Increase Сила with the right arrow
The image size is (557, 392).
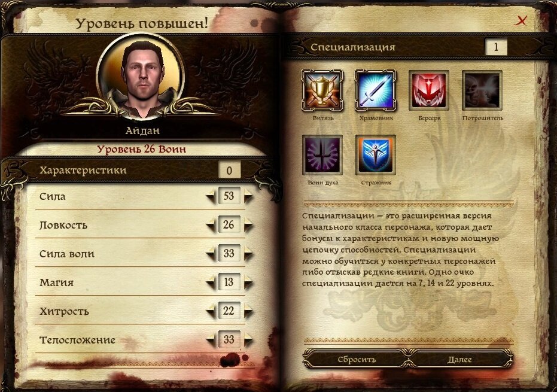point(248,196)
